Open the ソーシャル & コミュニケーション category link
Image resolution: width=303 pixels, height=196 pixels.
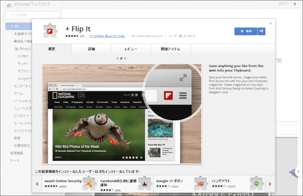pos(107,36)
